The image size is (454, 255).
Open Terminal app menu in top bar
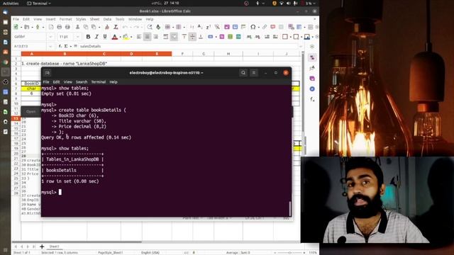pyautogui.click(x=38, y=3)
